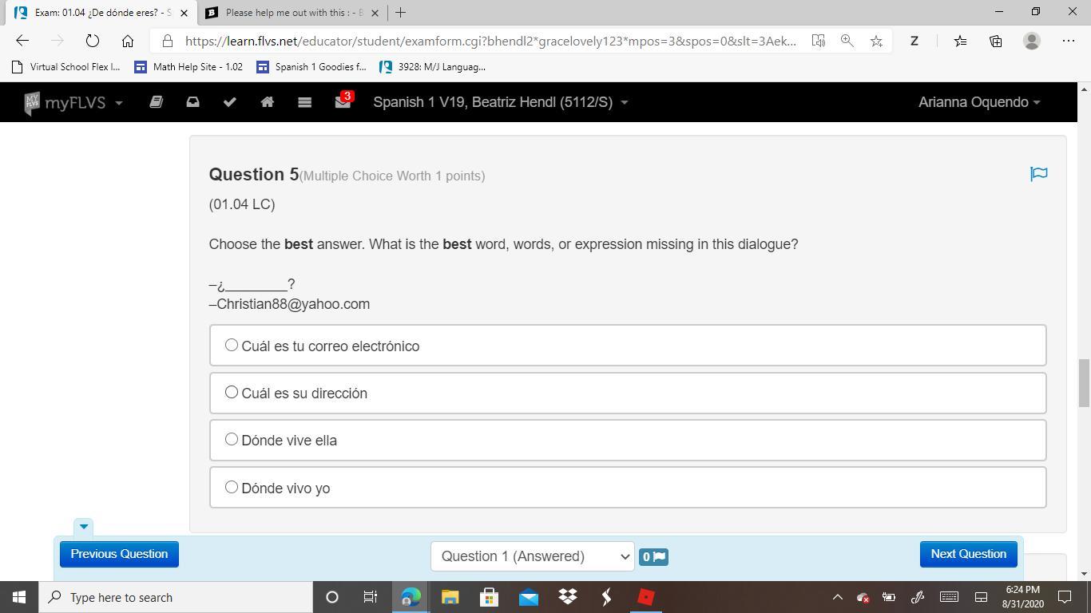Open Microsoft Edge from taskbar
1091x613 pixels.
pyautogui.click(x=411, y=597)
